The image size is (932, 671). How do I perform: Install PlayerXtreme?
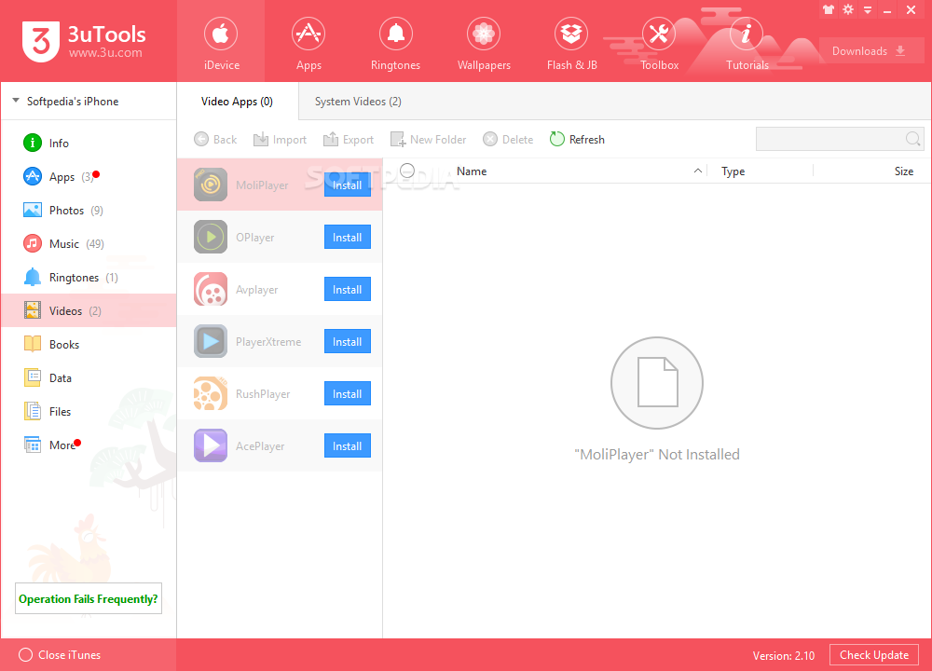coord(347,342)
